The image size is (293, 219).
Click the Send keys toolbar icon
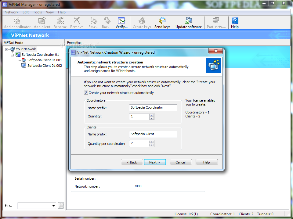[x=162, y=20]
